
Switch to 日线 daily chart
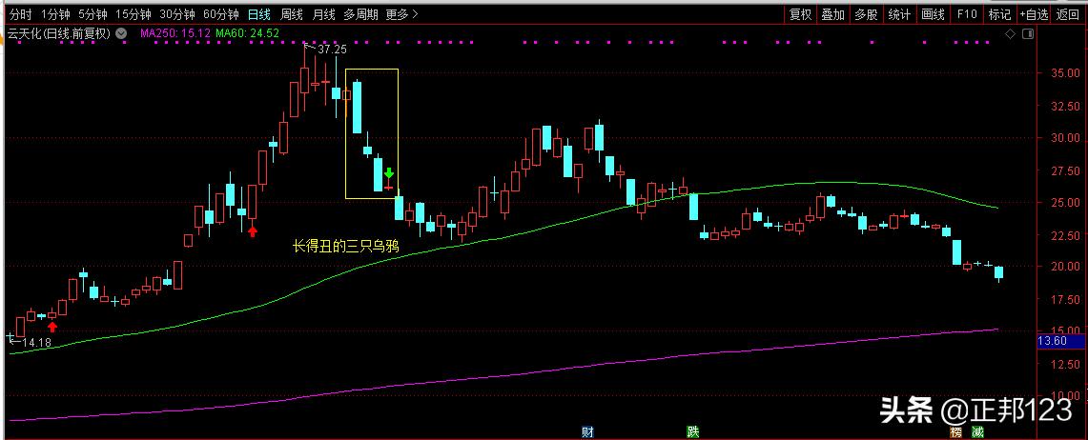click(x=259, y=14)
